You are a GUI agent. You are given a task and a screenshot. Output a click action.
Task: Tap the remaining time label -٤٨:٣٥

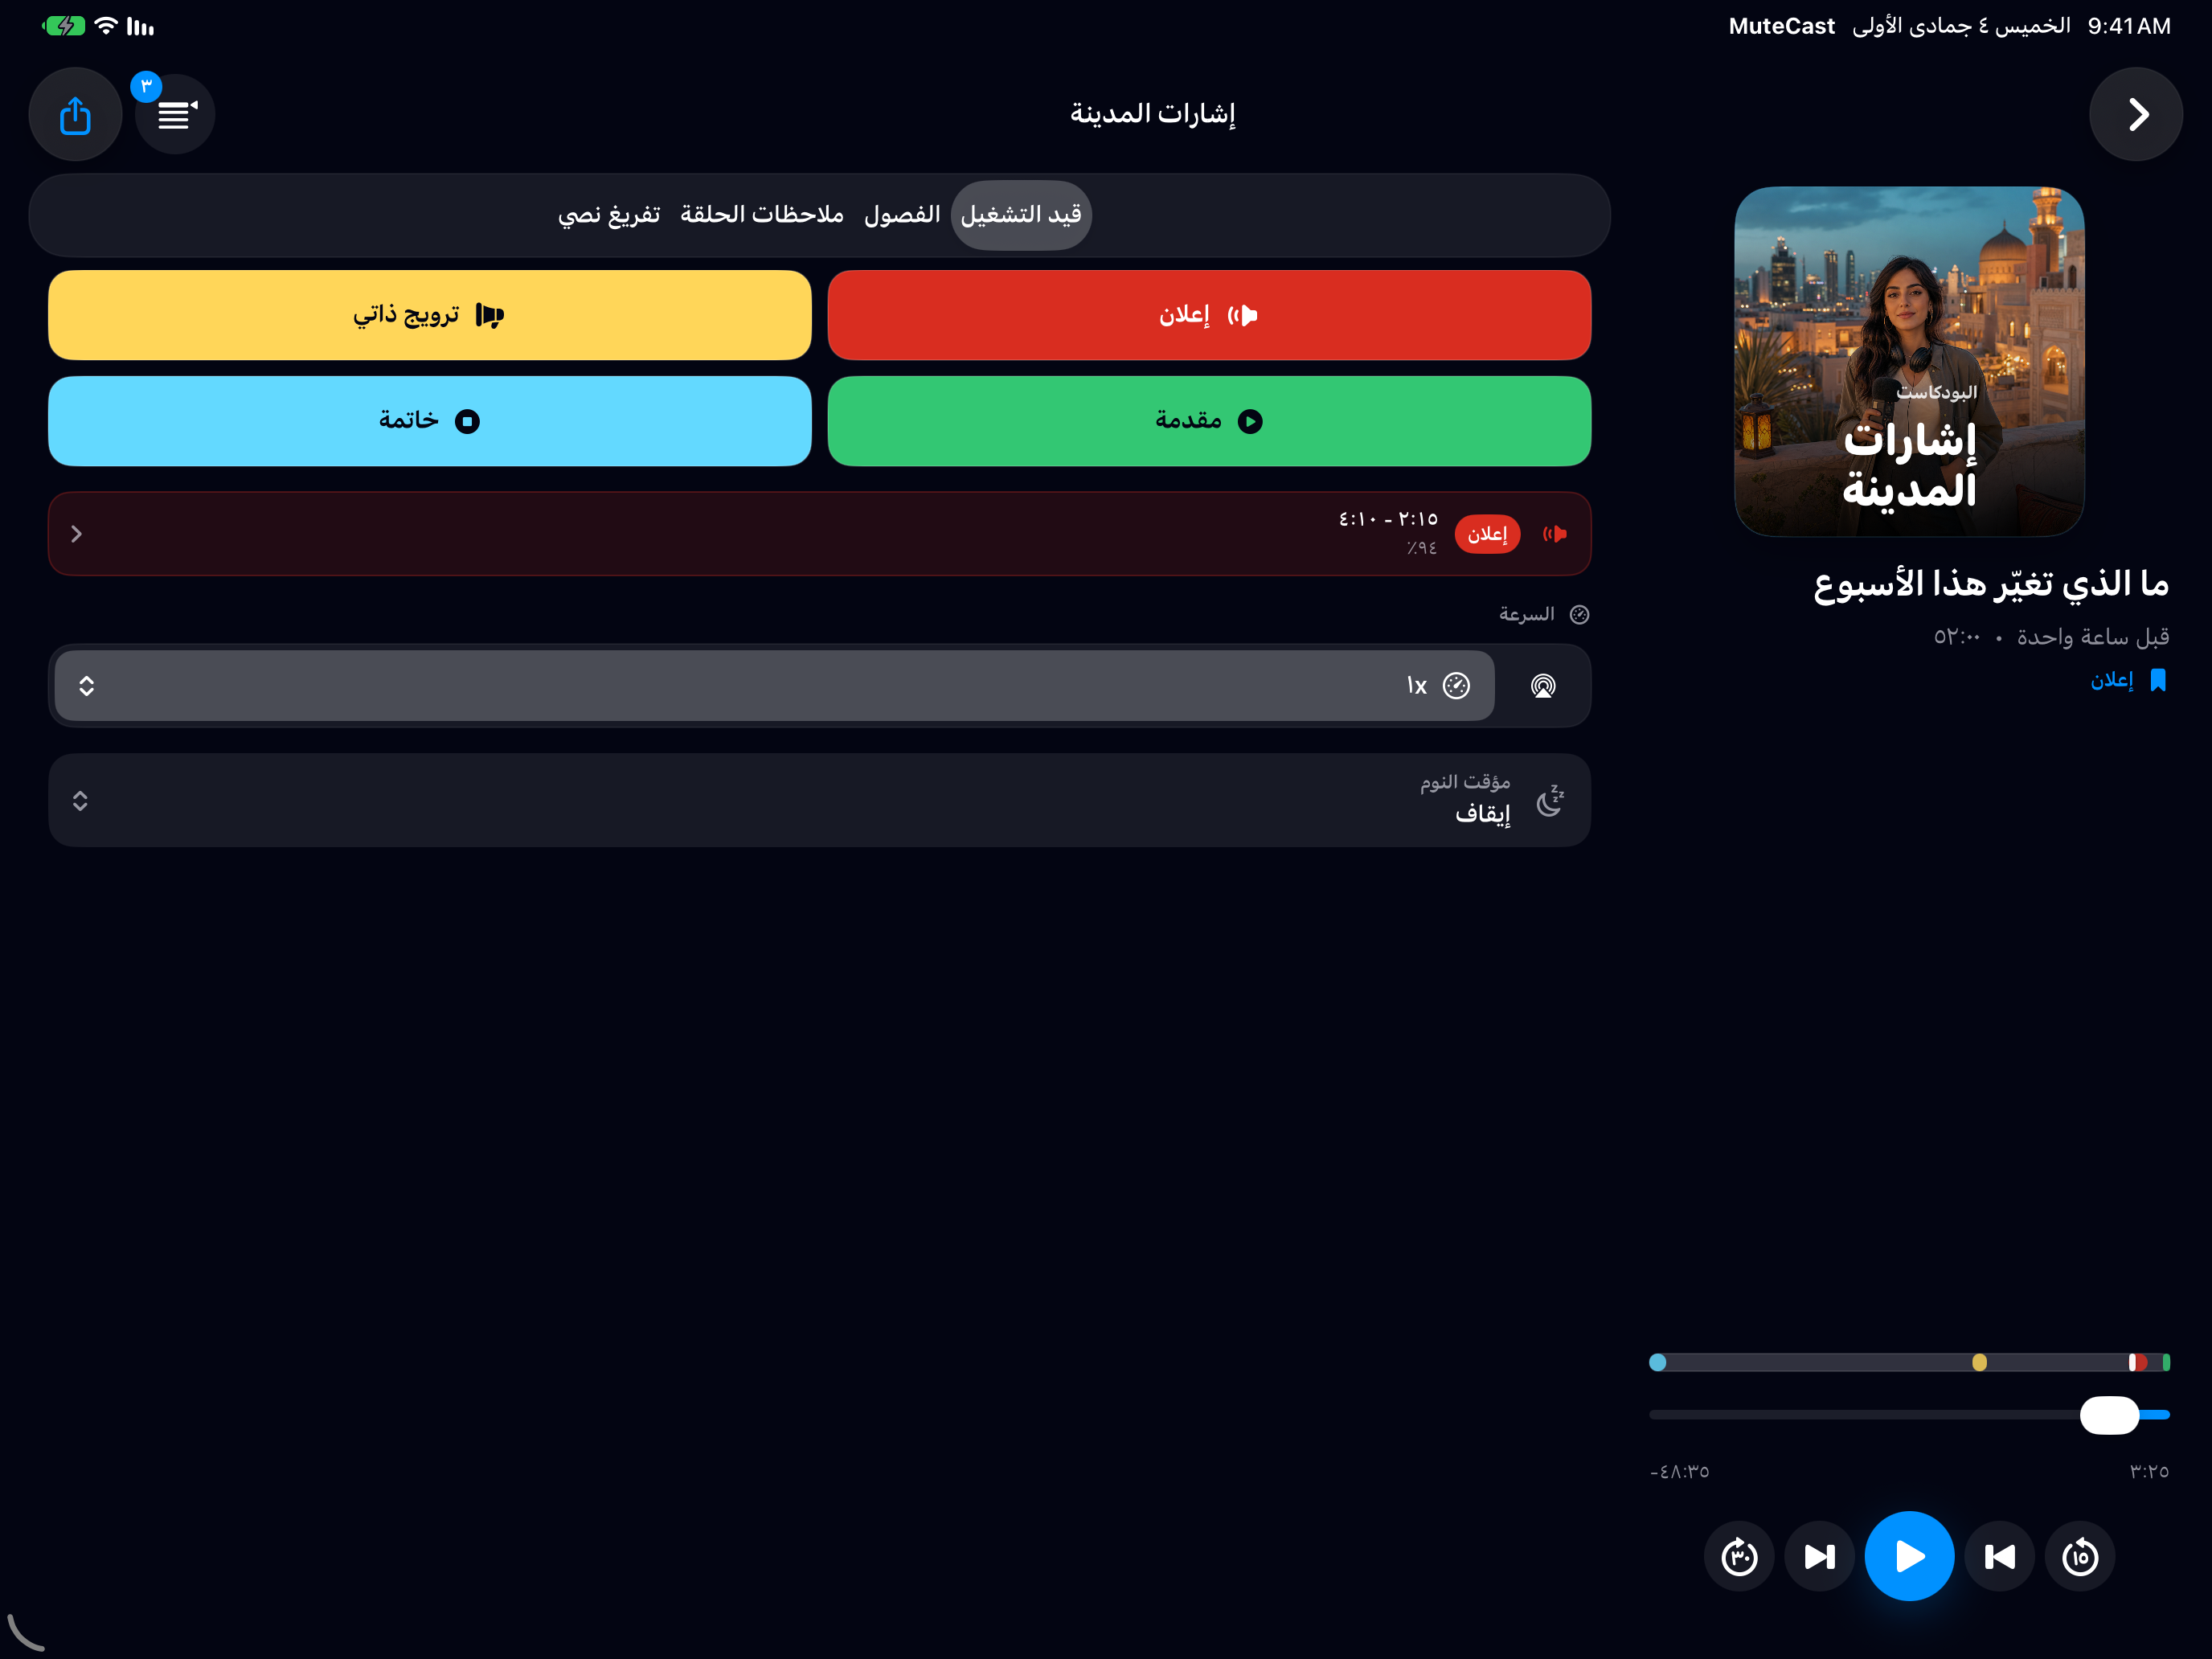(1680, 1472)
